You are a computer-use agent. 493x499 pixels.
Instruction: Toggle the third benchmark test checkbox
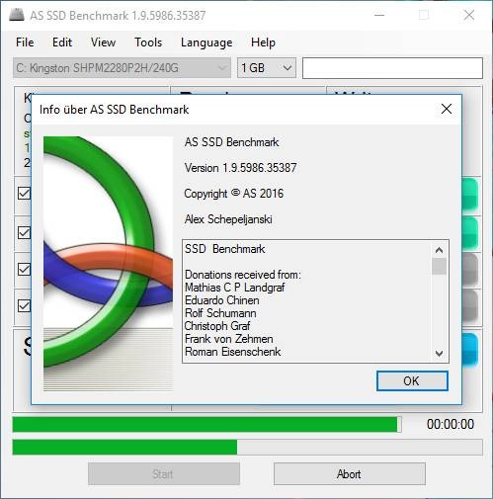[24, 270]
